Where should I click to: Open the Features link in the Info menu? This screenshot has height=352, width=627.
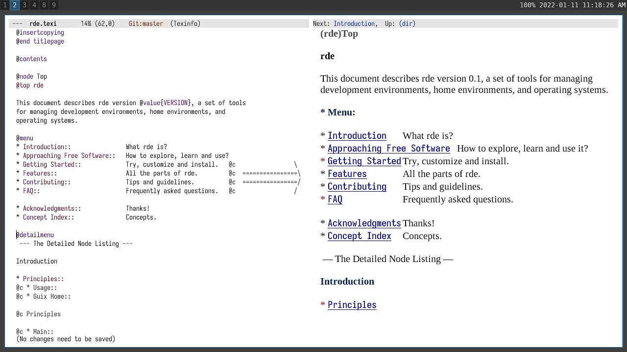click(347, 174)
